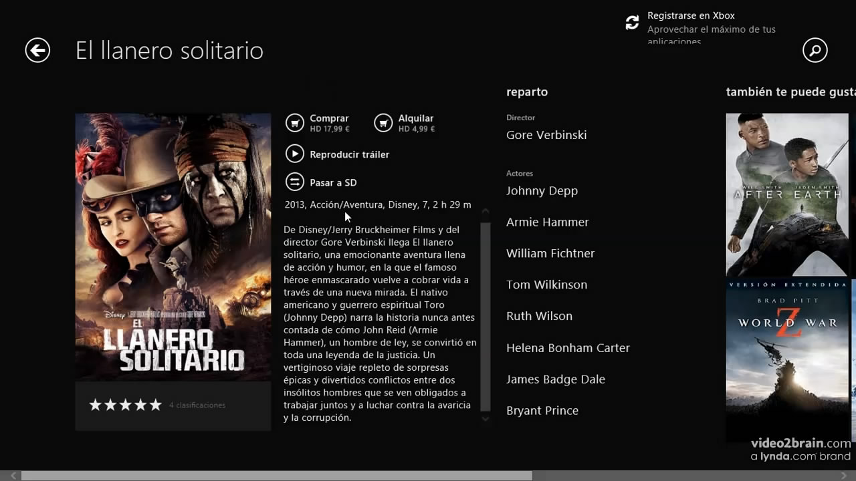Click the description's vertical scrollbar thumb
Screen dimensions: 856x481
[486, 317]
